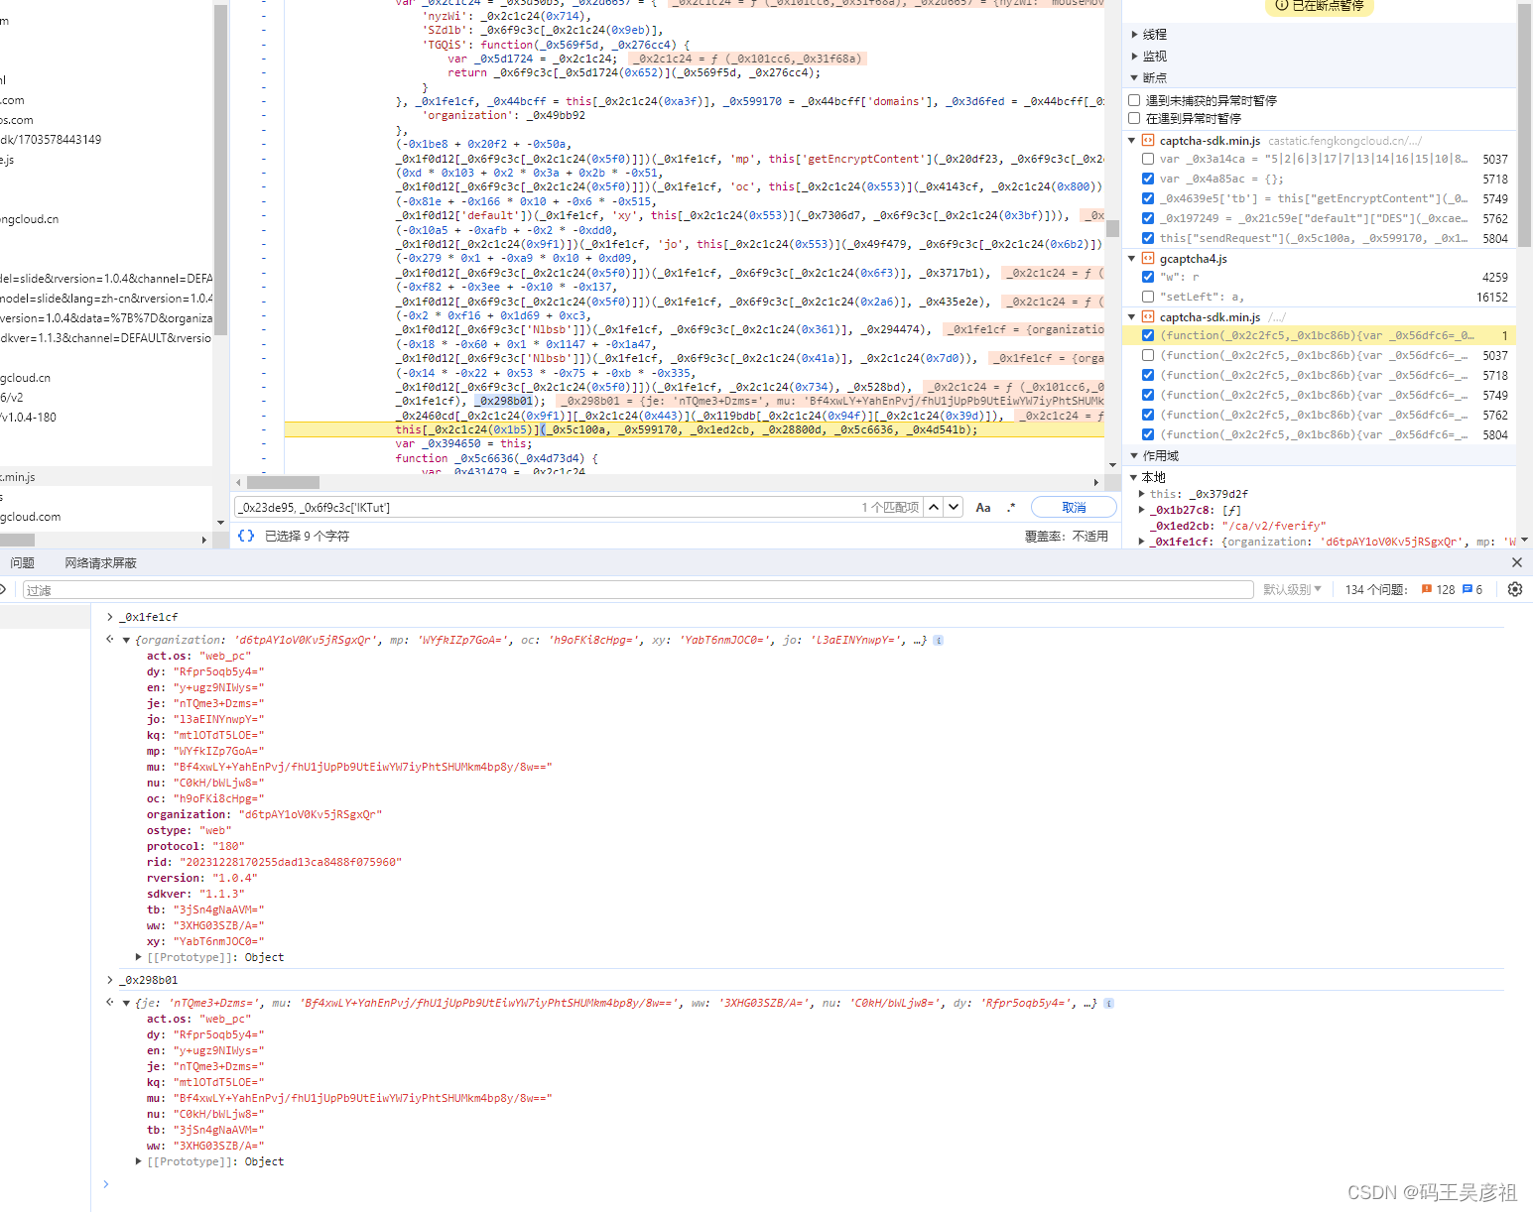
Task: Disable sendRequest breakpoint line 5804
Action: point(1148,238)
